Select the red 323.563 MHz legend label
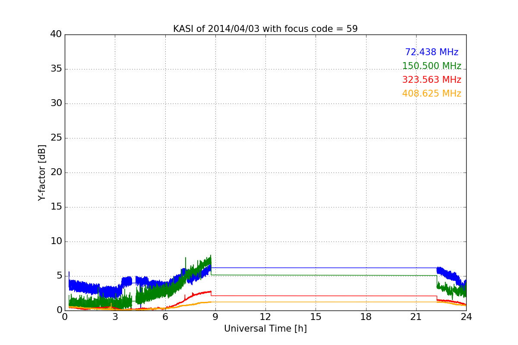Screen dimensions: 518x345 (432, 80)
